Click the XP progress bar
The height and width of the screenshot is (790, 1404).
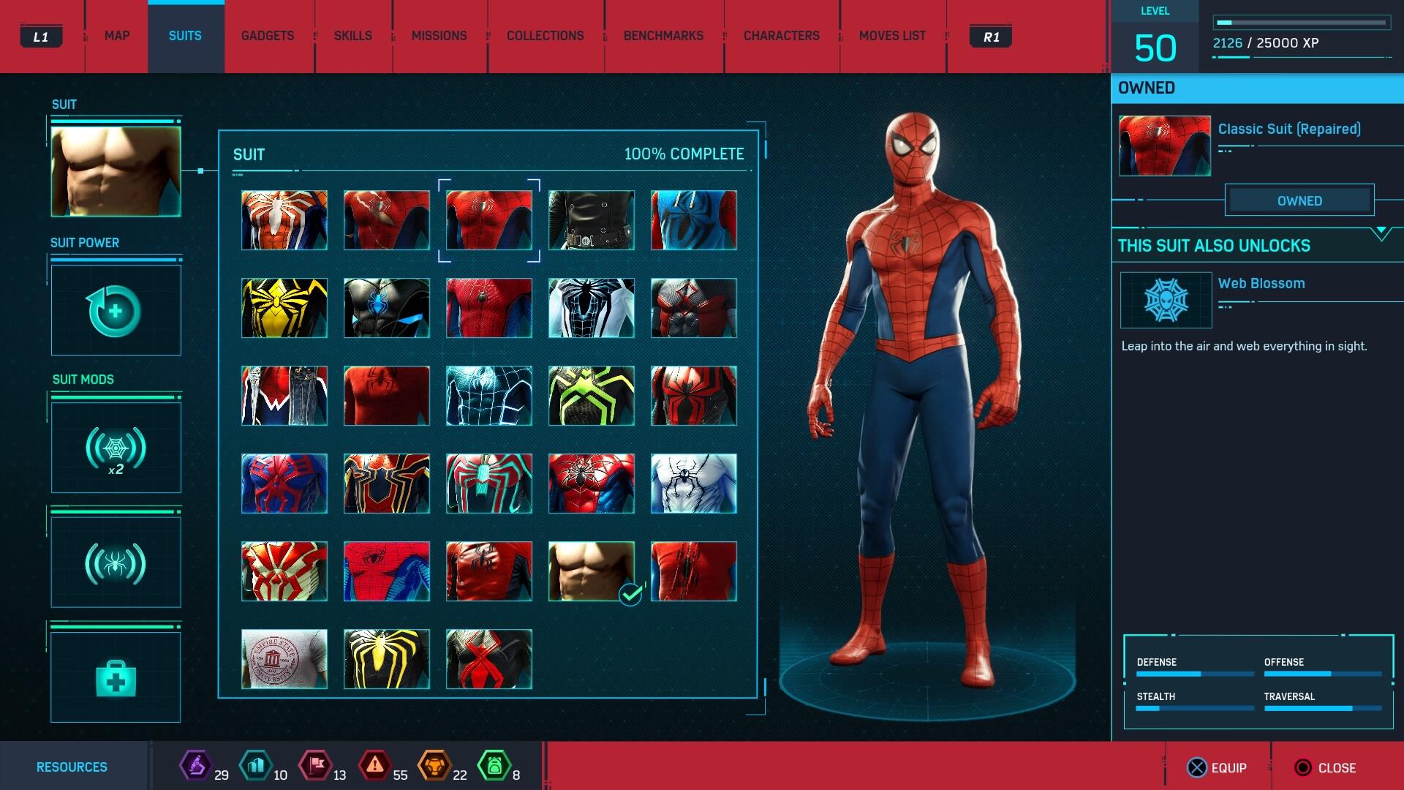click(1302, 23)
